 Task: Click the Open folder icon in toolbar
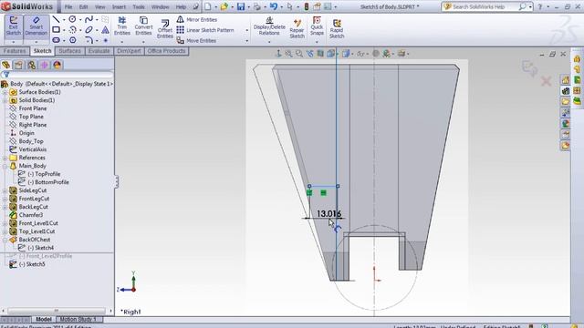coord(224,6)
